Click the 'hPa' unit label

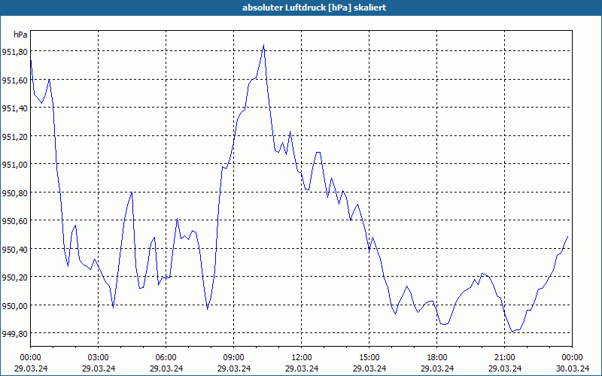pos(21,35)
